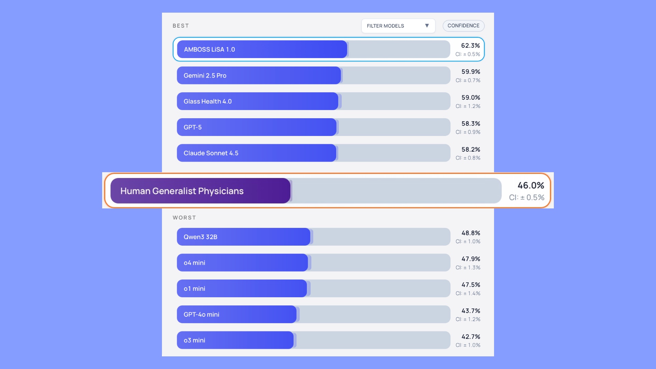Click the Filter Models dropdown arrow
Screen dimensions: 656x369
427,26
